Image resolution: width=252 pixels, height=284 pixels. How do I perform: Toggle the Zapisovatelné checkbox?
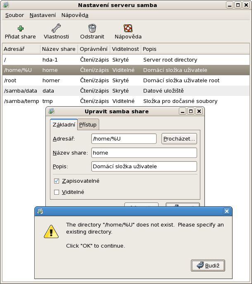pyautogui.click(x=57, y=181)
